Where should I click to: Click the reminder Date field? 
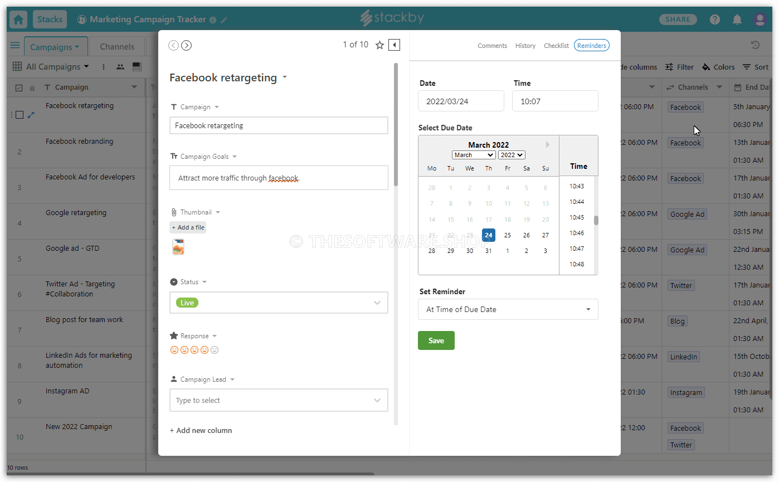[x=461, y=101]
